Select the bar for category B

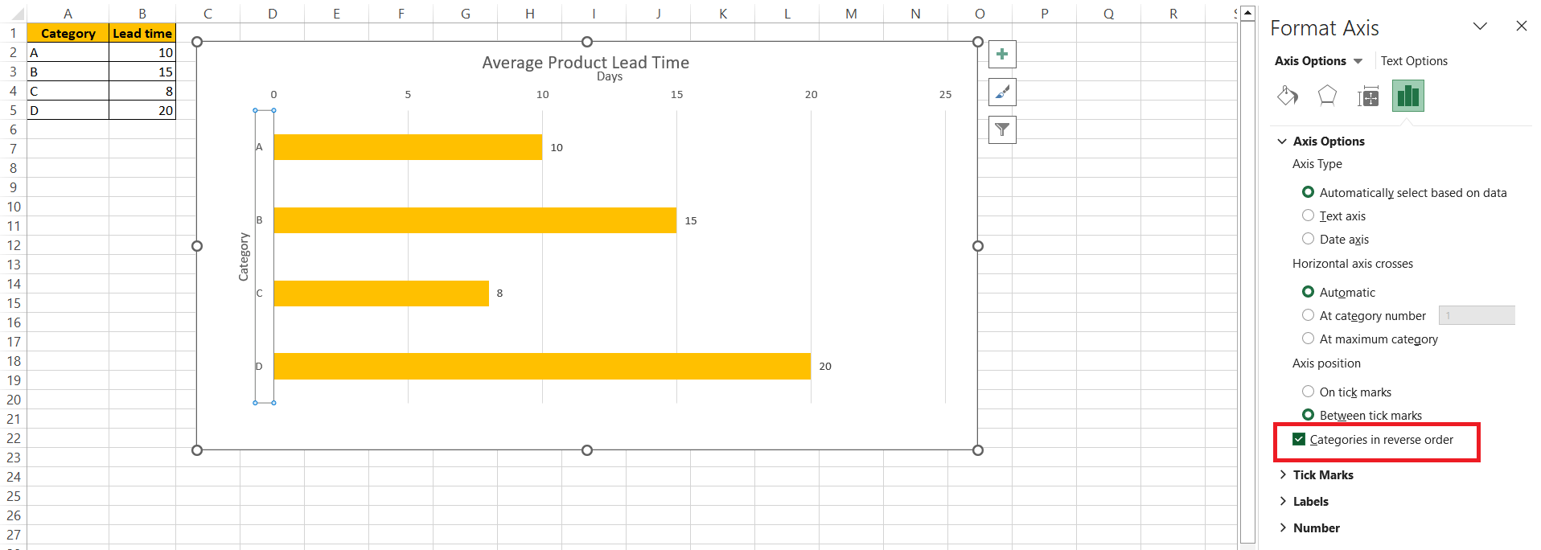(475, 220)
